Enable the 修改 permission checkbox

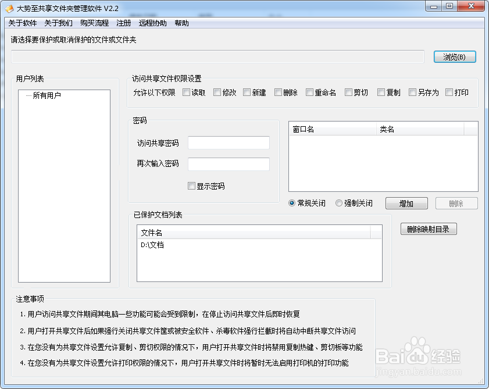[217, 92]
